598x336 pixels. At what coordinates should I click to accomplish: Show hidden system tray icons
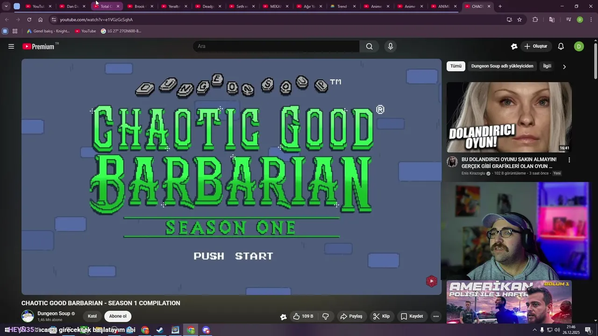[534, 330]
